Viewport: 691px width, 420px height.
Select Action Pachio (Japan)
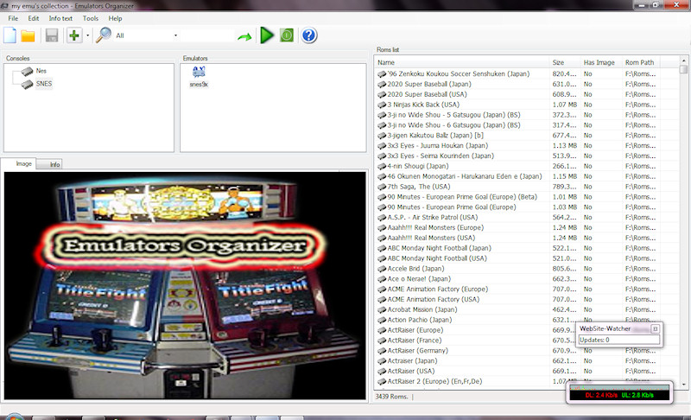point(419,320)
